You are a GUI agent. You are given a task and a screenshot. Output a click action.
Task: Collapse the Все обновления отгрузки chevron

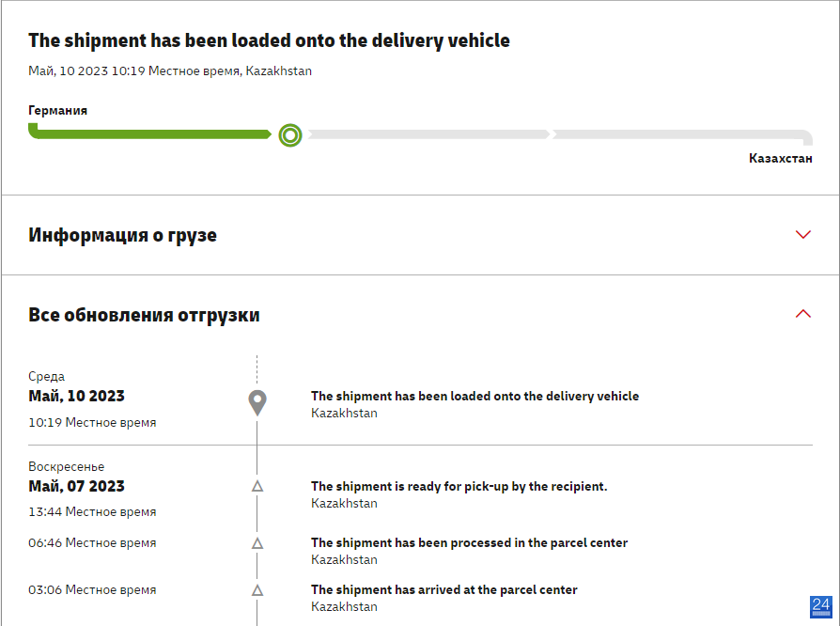(803, 314)
